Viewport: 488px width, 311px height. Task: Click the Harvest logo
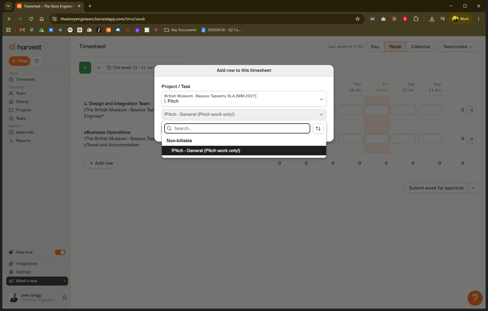(25, 47)
